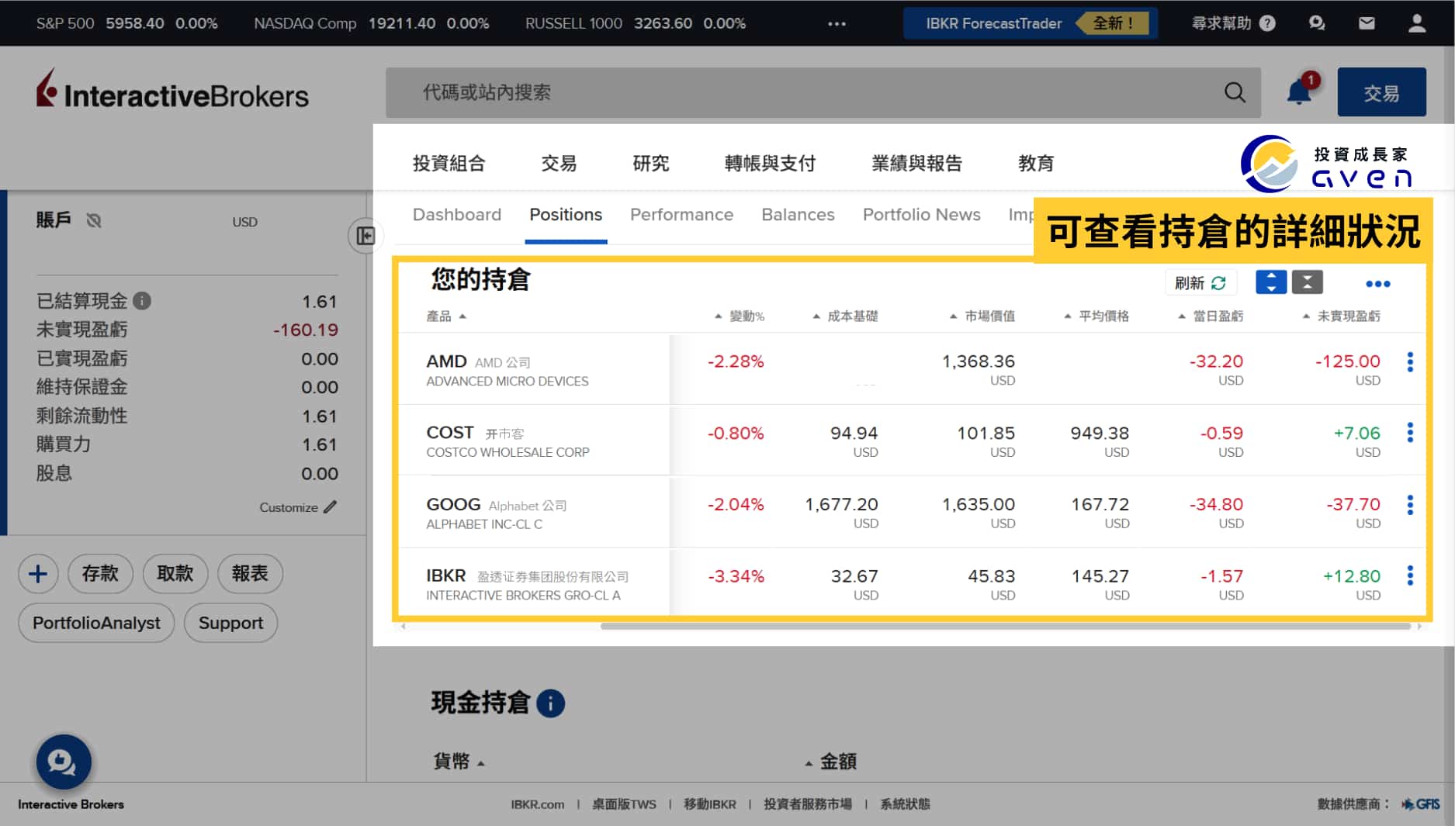Click 報表 reports button
This screenshot has width=1455, height=826.
coord(250,574)
